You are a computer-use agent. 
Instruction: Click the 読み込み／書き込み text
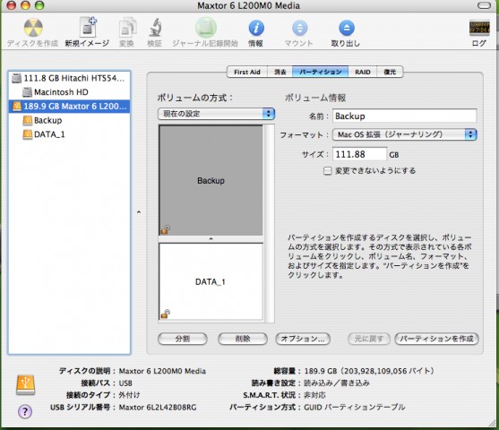point(337,383)
